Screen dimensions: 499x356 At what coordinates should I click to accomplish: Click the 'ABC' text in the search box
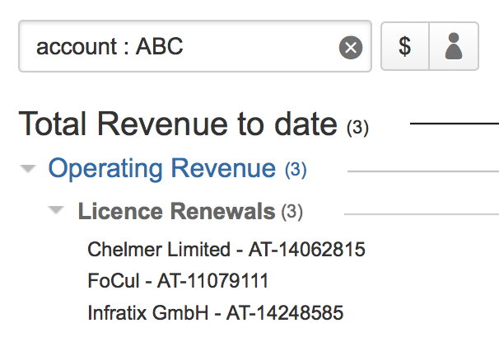(x=159, y=47)
